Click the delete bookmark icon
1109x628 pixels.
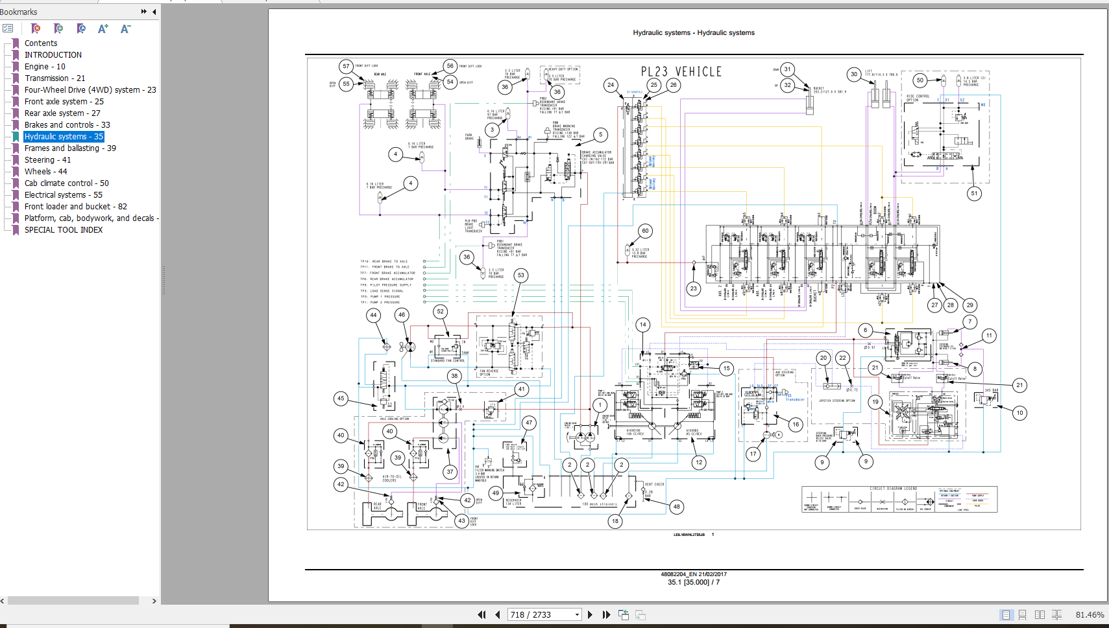[x=36, y=29]
